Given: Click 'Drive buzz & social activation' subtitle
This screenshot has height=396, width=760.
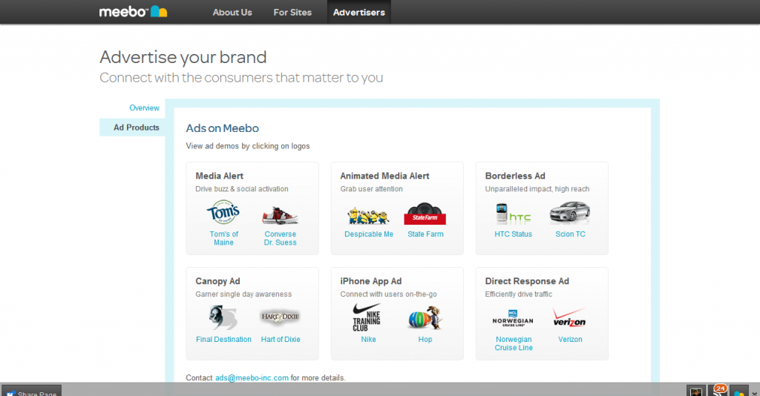Looking at the screenshot, I should tap(242, 189).
